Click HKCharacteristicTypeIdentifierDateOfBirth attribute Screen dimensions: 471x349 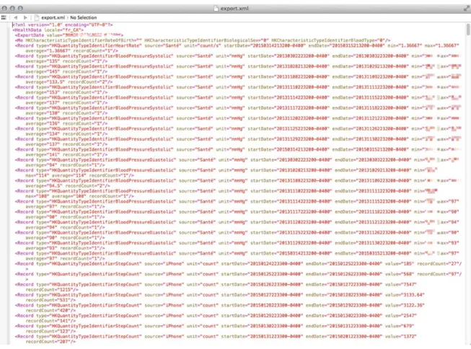tap(84, 40)
